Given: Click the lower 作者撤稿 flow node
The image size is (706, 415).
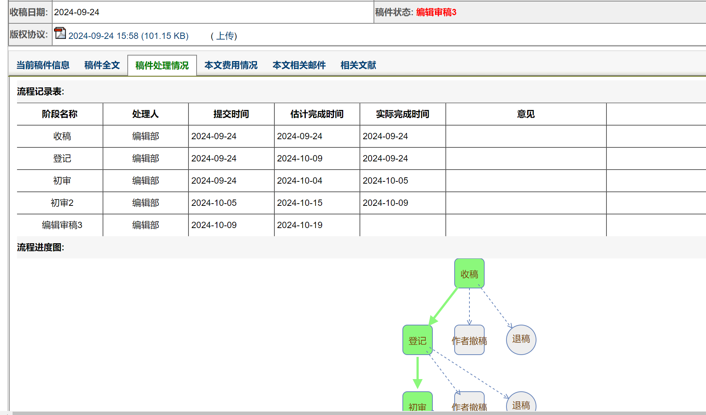Looking at the screenshot, I should [469, 404].
